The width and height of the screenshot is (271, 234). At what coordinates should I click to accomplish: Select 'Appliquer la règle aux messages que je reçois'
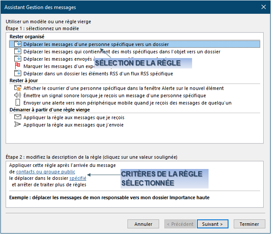click(x=74, y=117)
